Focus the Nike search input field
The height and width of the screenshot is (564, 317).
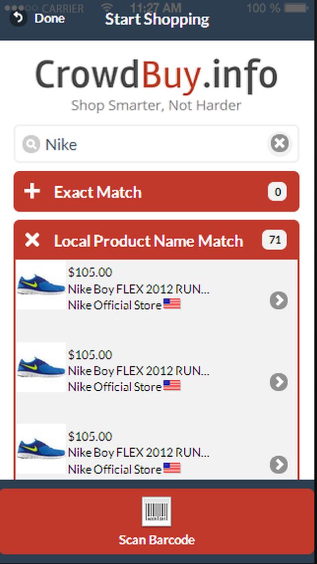tap(154, 144)
